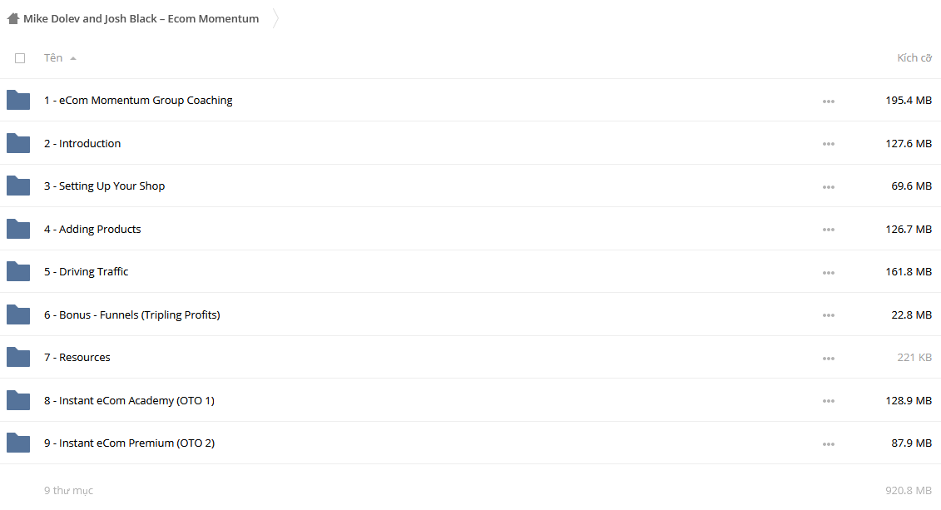Open more options for Instant eCom Premium (OTO 2)
The image size is (941, 510).
[x=828, y=444]
